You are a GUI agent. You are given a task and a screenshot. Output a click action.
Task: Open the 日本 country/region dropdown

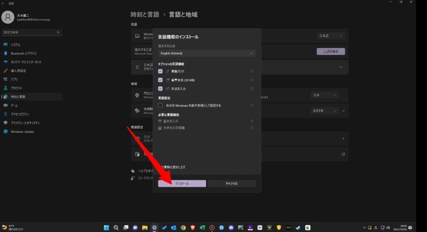coord(325,95)
